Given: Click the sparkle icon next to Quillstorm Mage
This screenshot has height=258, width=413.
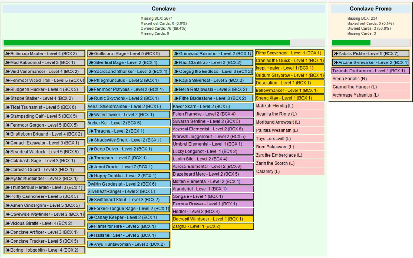Looking at the screenshot, I should [x=91, y=54].
